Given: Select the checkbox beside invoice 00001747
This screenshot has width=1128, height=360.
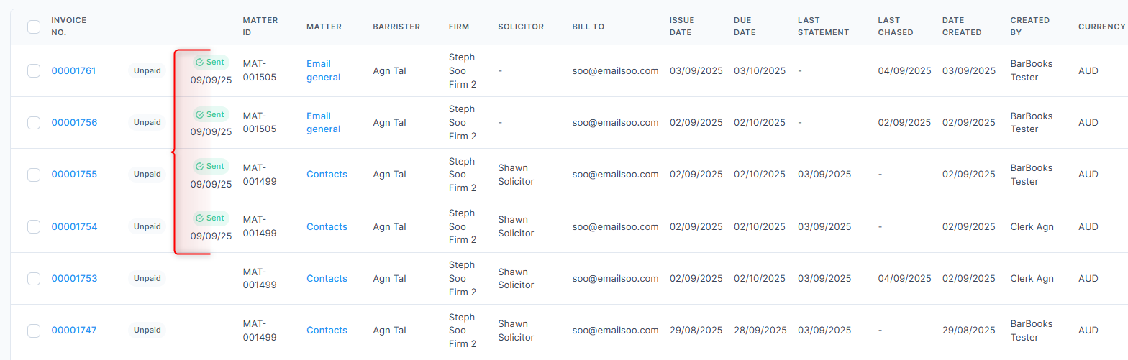Looking at the screenshot, I should coord(34,331).
